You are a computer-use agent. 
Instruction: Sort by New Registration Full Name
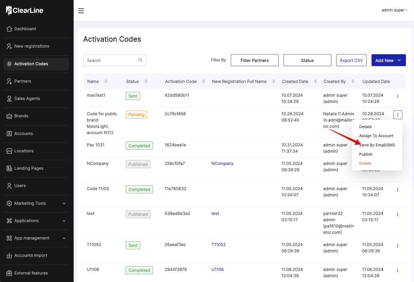(x=274, y=81)
